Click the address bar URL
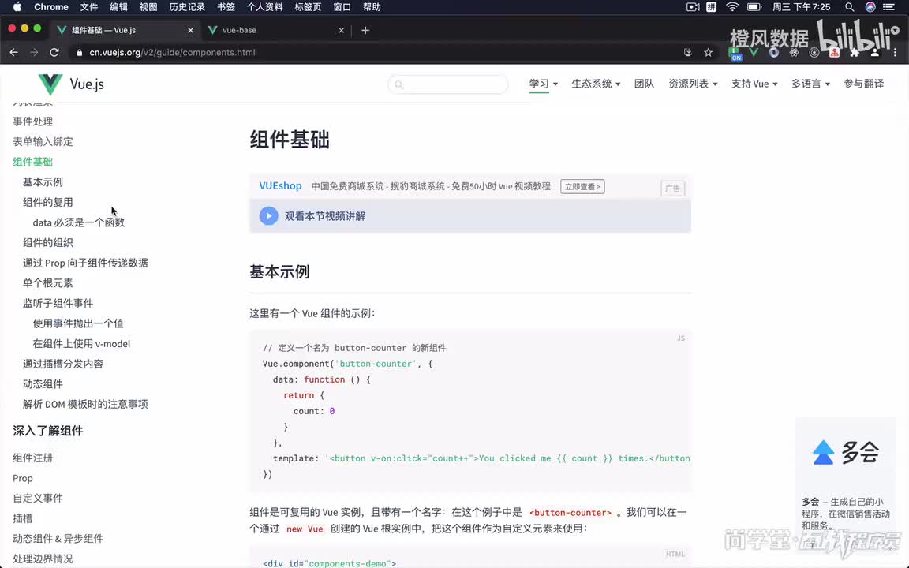 point(172,52)
